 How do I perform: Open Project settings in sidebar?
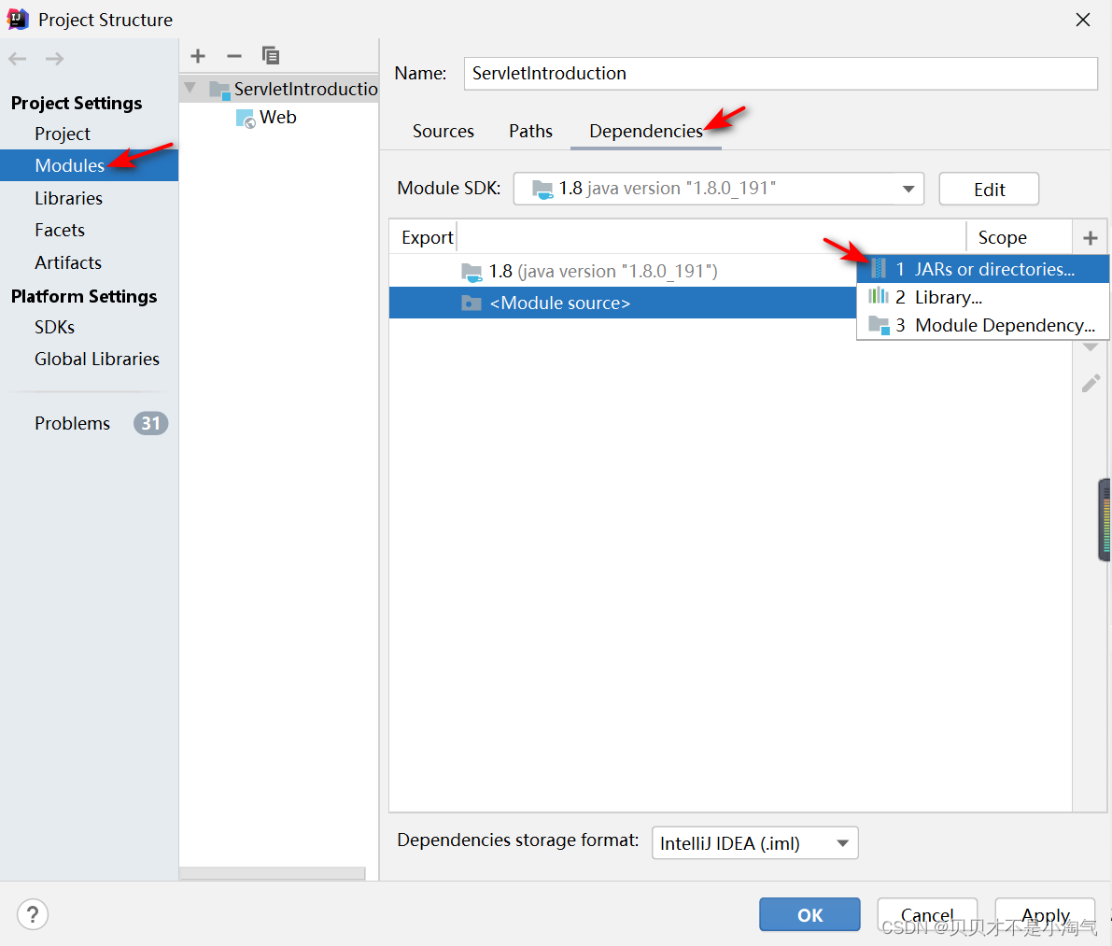click(x=63, y=134)
